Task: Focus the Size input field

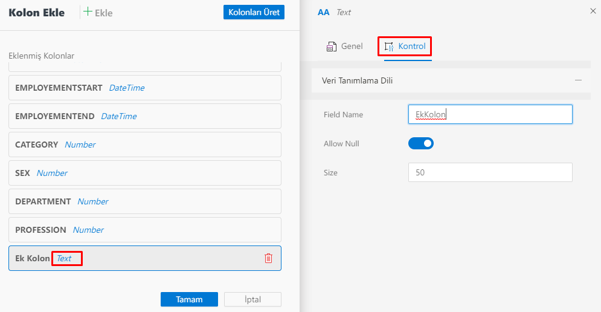Action: (x=490, y=172)
